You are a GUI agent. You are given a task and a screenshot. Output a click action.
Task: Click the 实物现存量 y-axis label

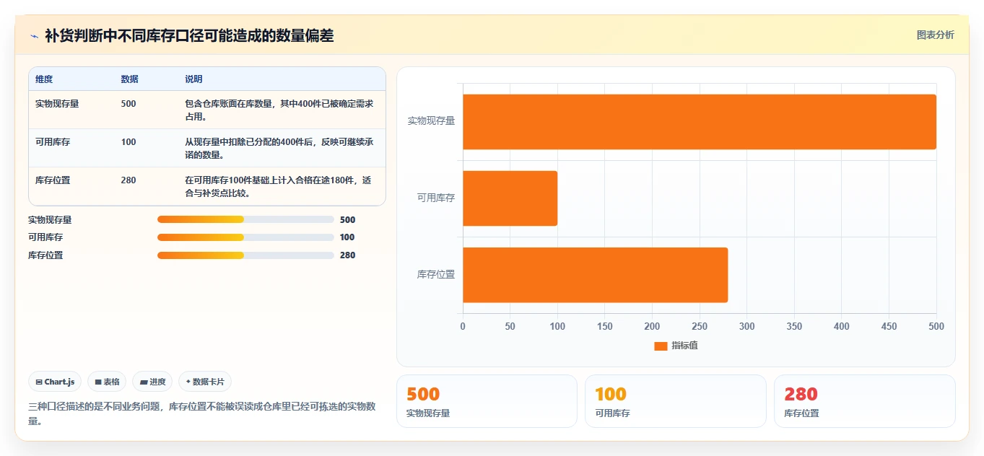432,121
